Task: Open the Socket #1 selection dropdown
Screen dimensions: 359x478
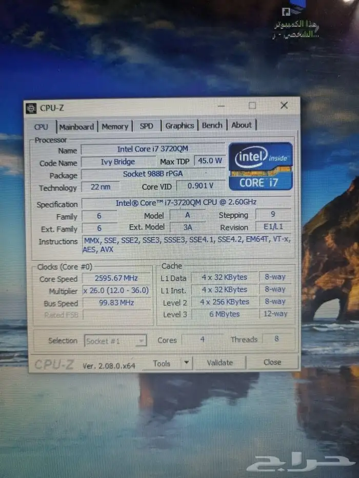Action: pyautogui.click(x=115, y=341)
